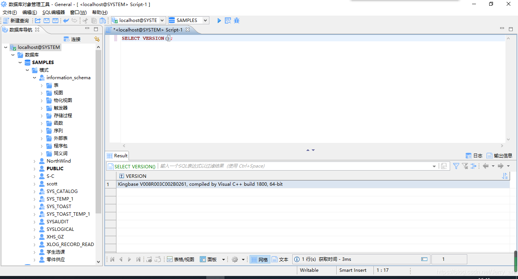Viewport: 518px width, 279px height.
Task: Select the 学生选课 schema in tree
Action: [x=56, y=252]
